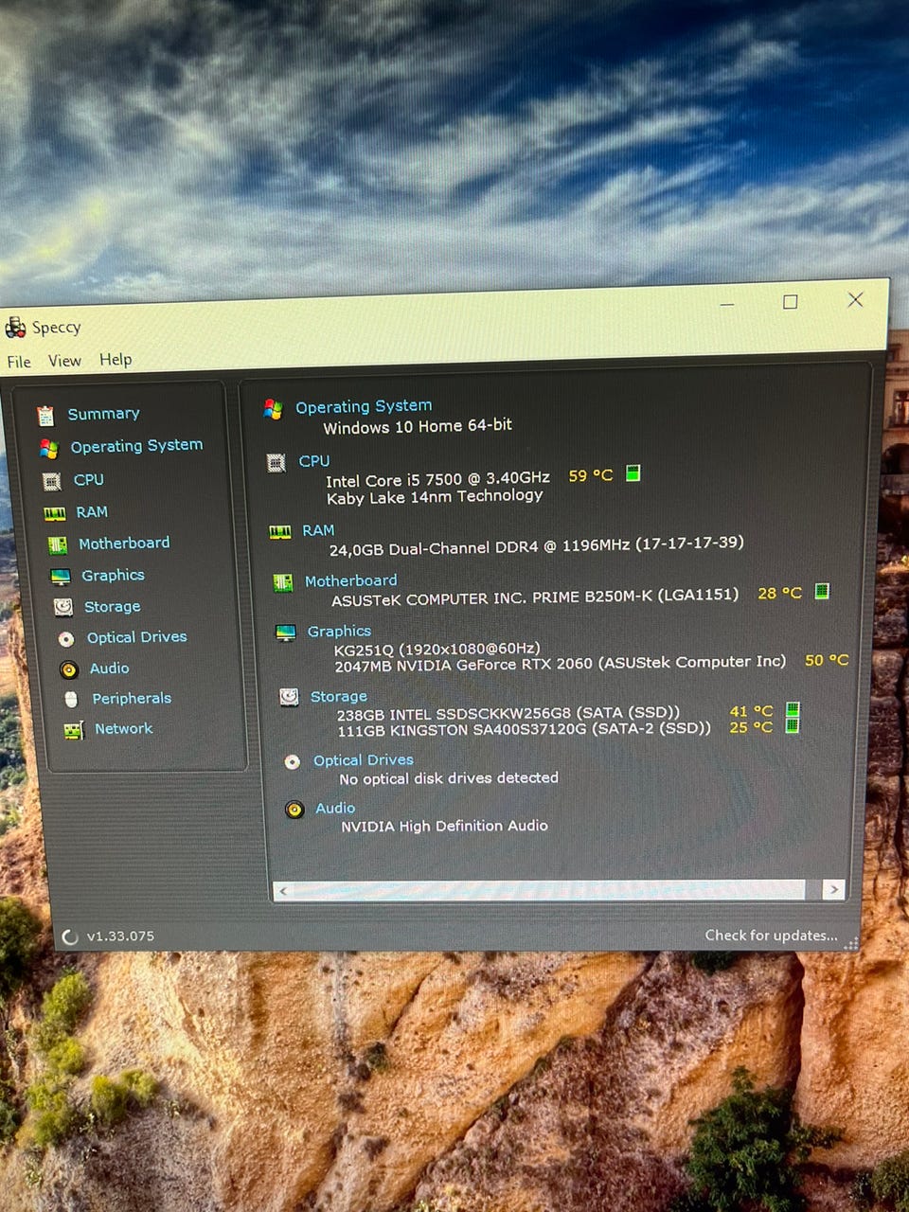Show the Motherboard section from sidebar

124,544
